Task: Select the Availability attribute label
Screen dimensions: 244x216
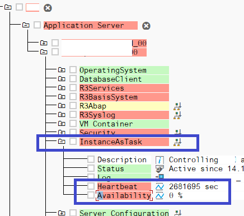Action: coord(124,195)
